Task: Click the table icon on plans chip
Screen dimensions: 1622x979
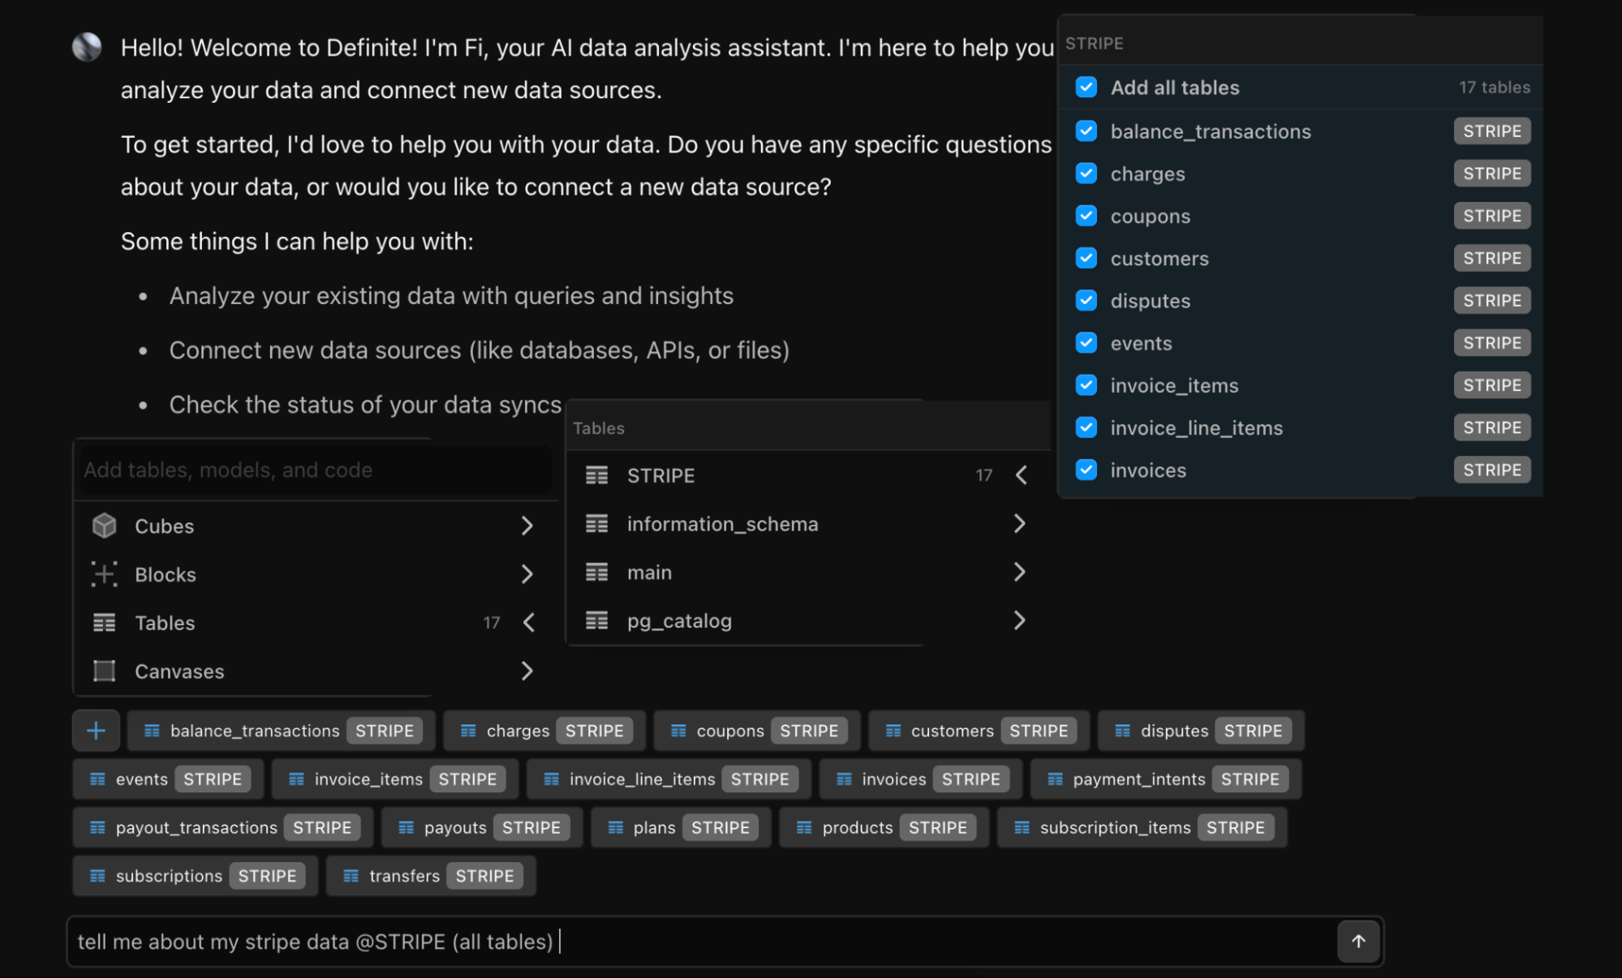Action: click(615, 828)
